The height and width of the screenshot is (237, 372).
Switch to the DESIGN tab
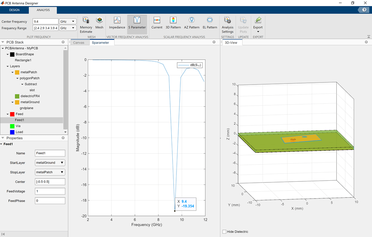[x=14, y=10]
